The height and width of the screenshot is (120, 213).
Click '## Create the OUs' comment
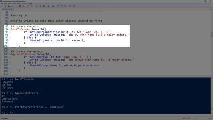point(24,26)
